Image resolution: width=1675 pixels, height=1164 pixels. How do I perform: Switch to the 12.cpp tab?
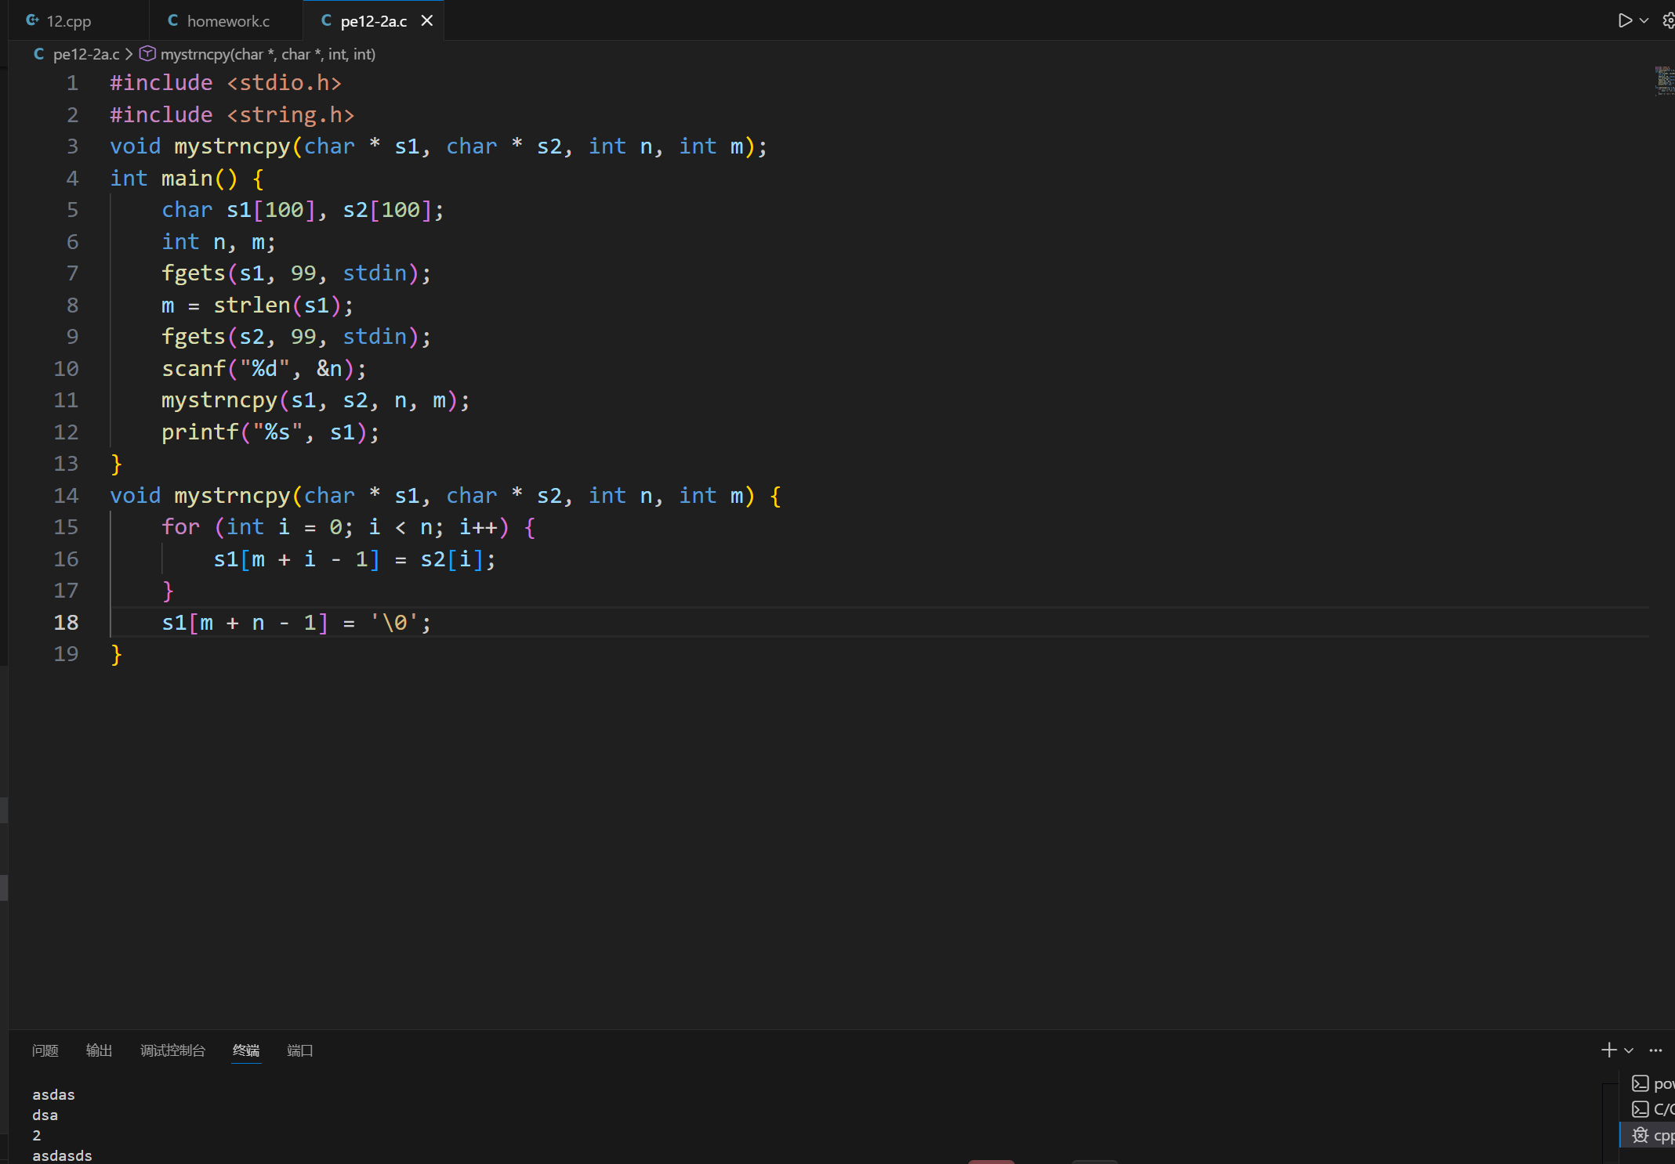coord(68,21)
